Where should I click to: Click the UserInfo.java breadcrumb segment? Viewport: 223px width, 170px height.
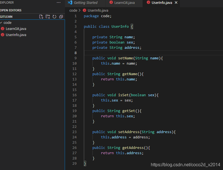pos(98,10)
